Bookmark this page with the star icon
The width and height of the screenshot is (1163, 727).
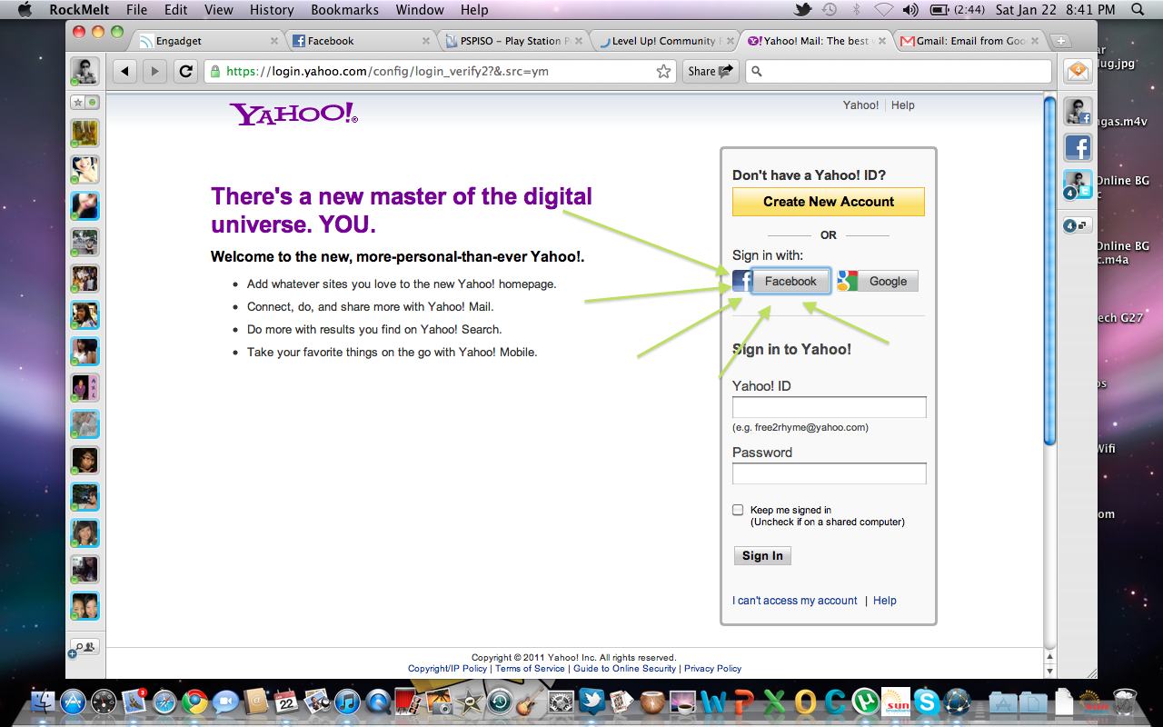[664, 71]
